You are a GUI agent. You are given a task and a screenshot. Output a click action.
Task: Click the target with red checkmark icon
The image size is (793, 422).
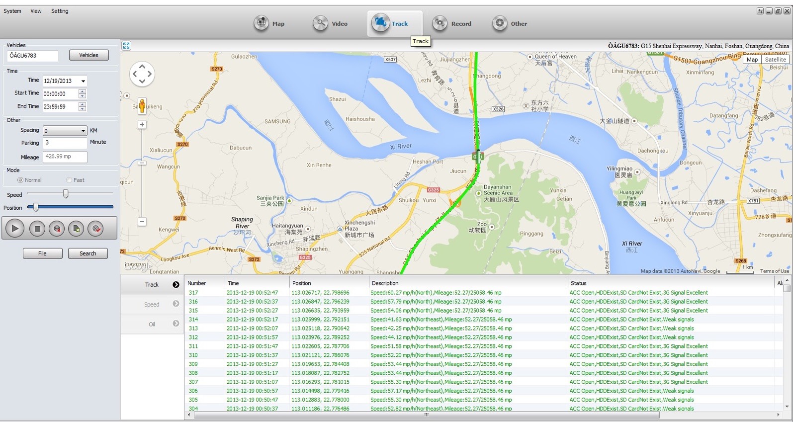click(x=96, y=229)
